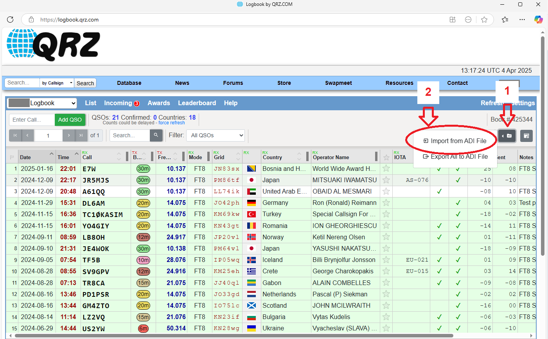Click the magnifier search icon in logbook
Image resolution: width=548 pixels, height=339 pixels.
point(156,135)
